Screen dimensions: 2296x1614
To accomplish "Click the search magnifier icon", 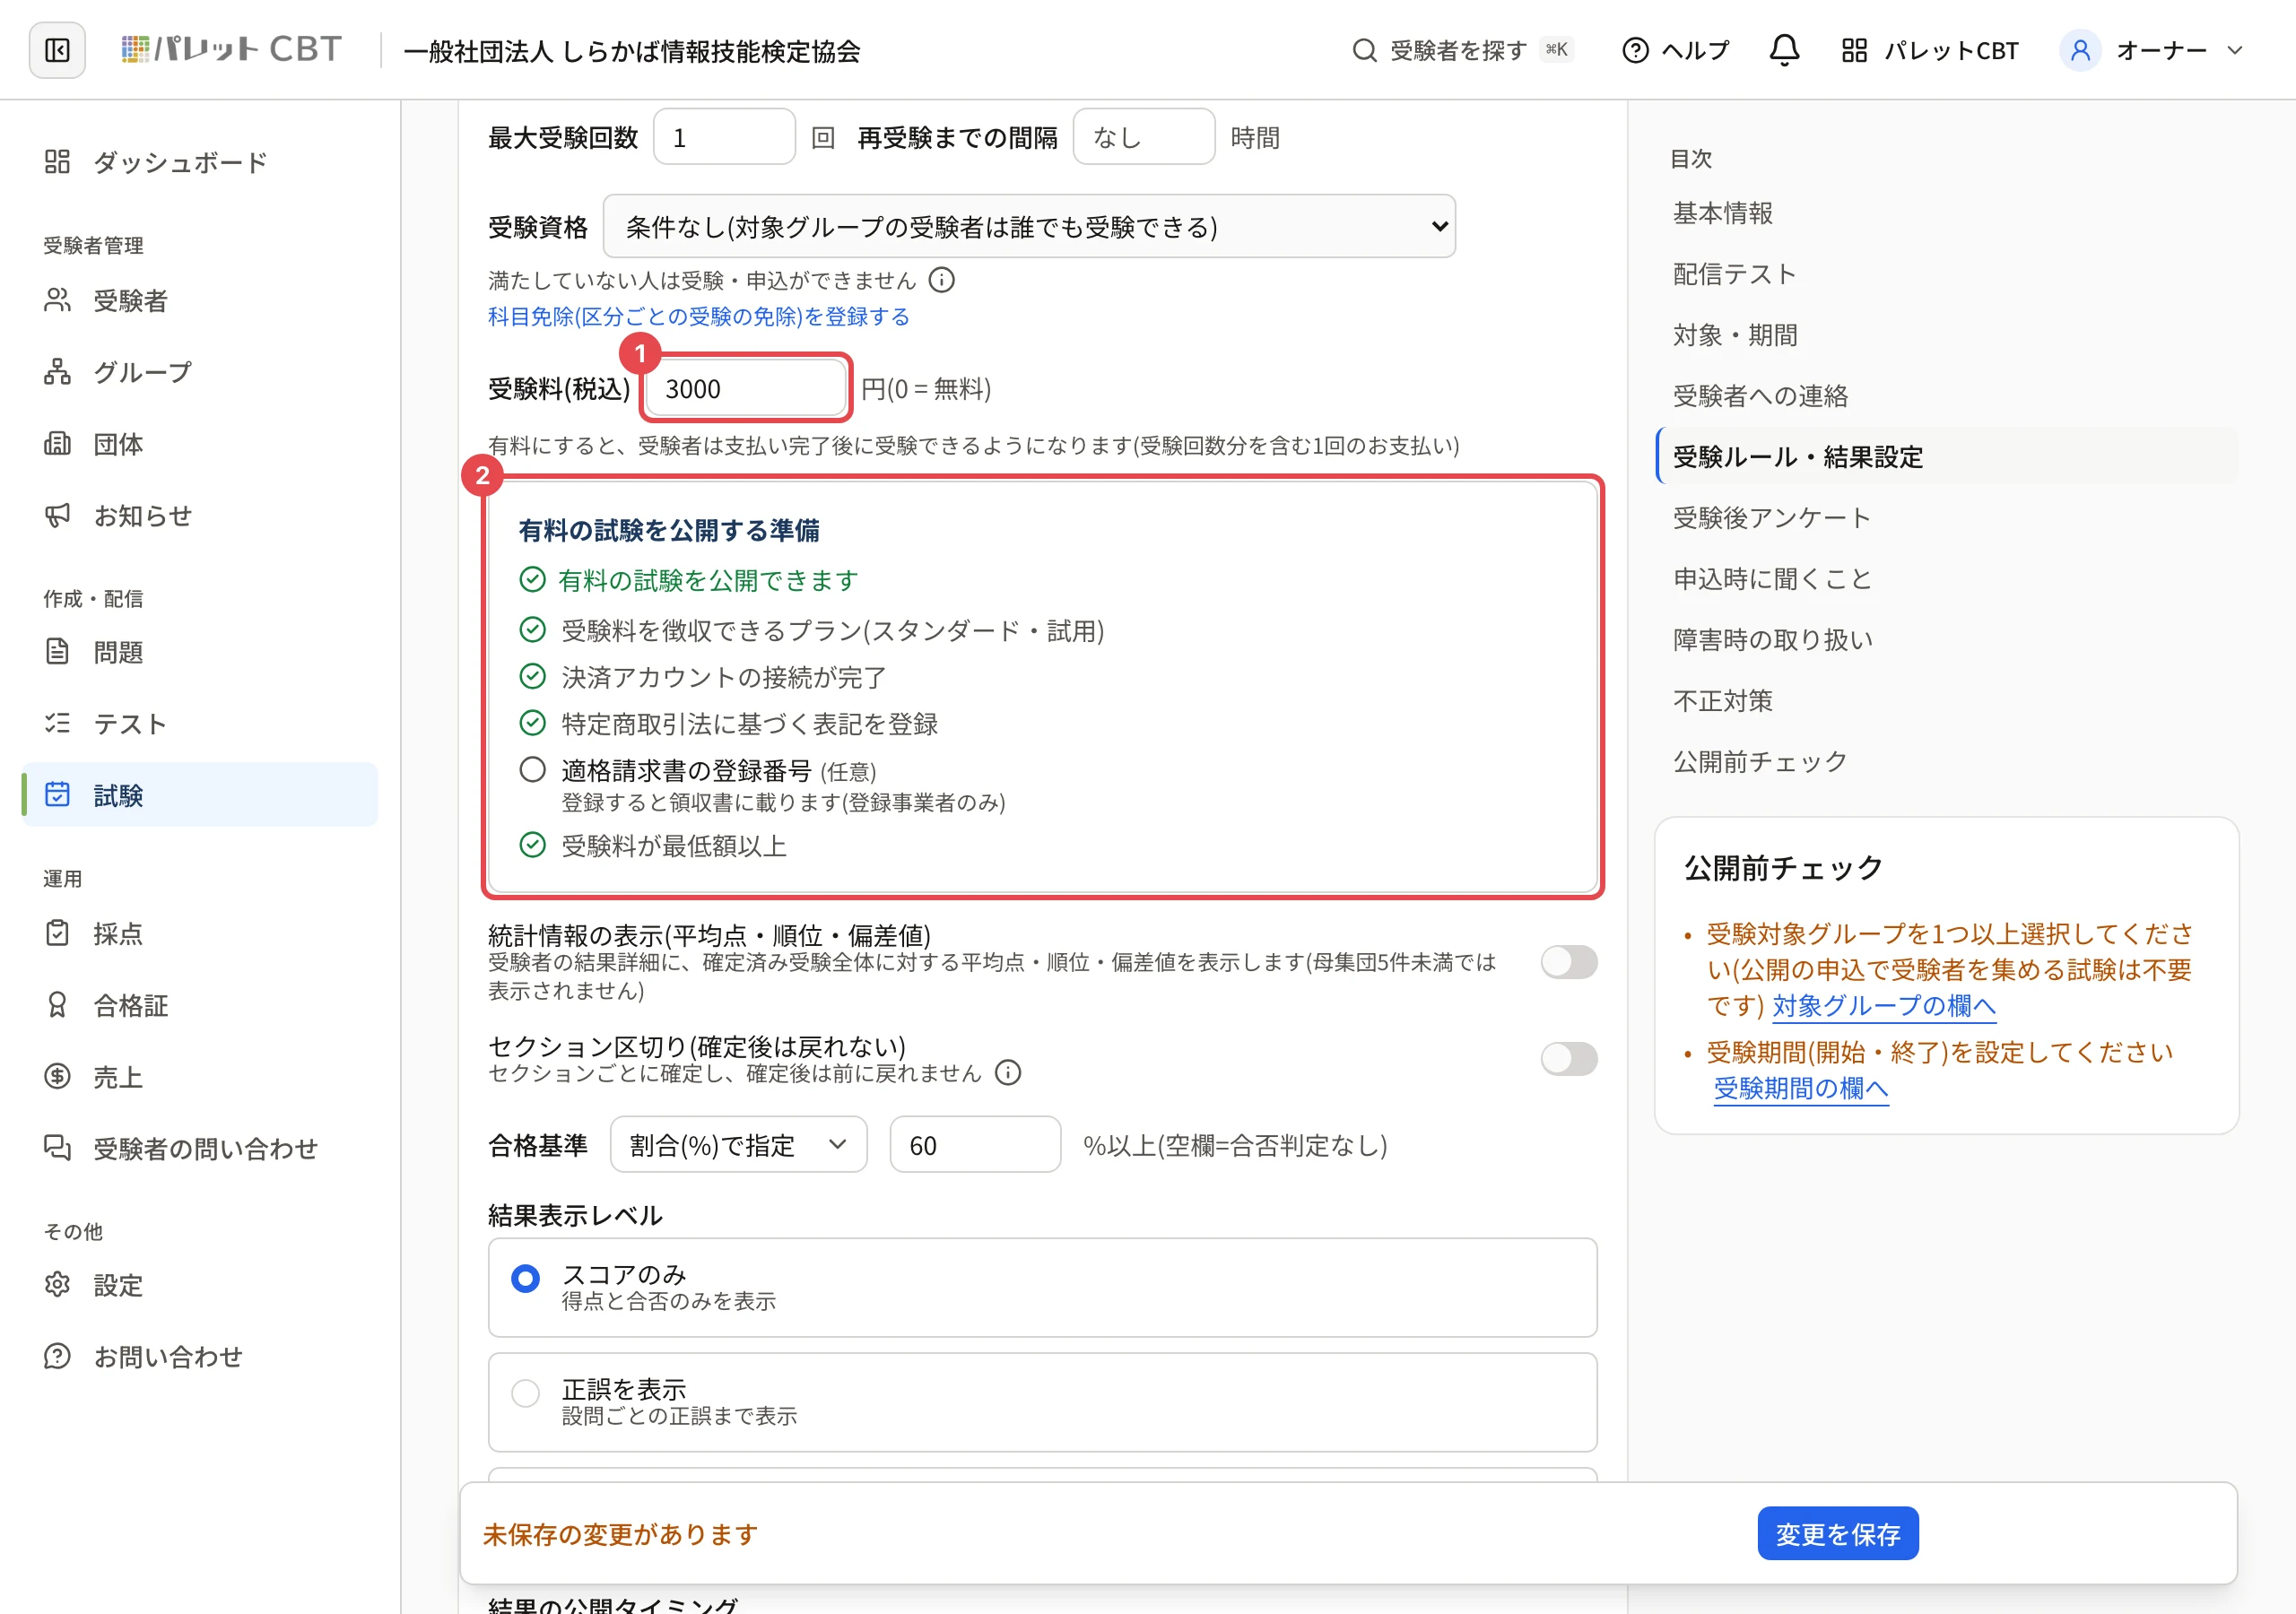I will 1364,50.
